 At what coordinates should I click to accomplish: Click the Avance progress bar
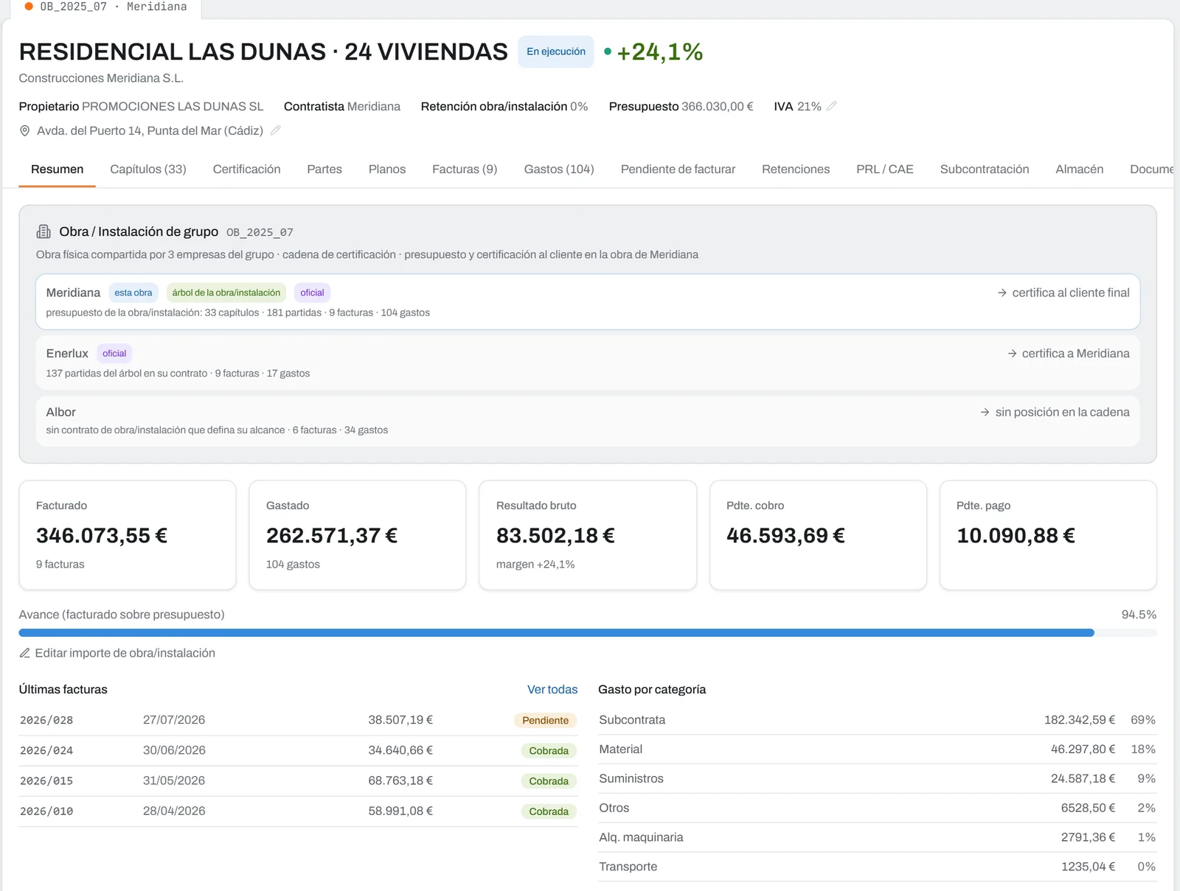588,633
